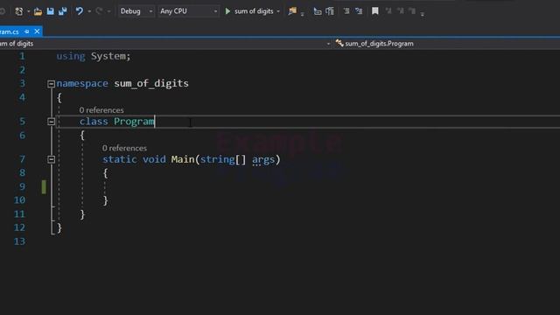560x315 pixels.
Task: Click the 'static' keyword on line 7
Action: (120, 159)
